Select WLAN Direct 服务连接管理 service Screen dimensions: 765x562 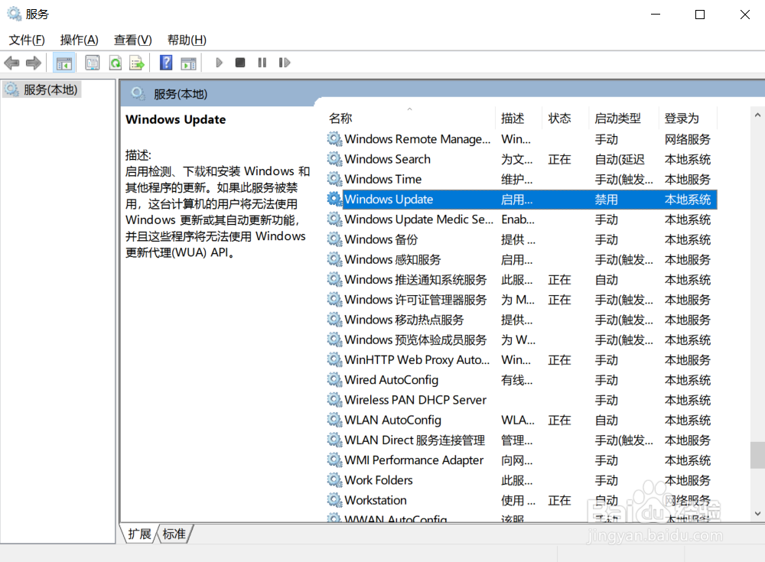521,440
